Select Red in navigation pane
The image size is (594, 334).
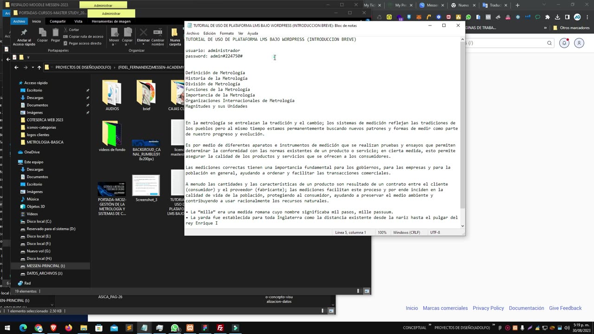click(27, 283)
